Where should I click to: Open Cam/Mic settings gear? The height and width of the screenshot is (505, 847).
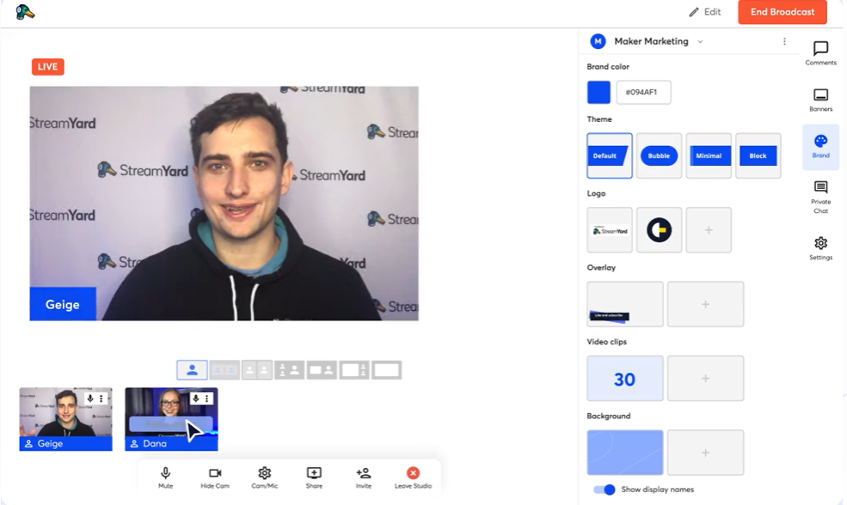click(x=264, y=478)
